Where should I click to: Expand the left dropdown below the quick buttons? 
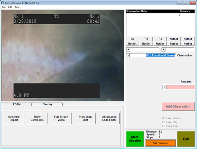(x=128, y=50)
